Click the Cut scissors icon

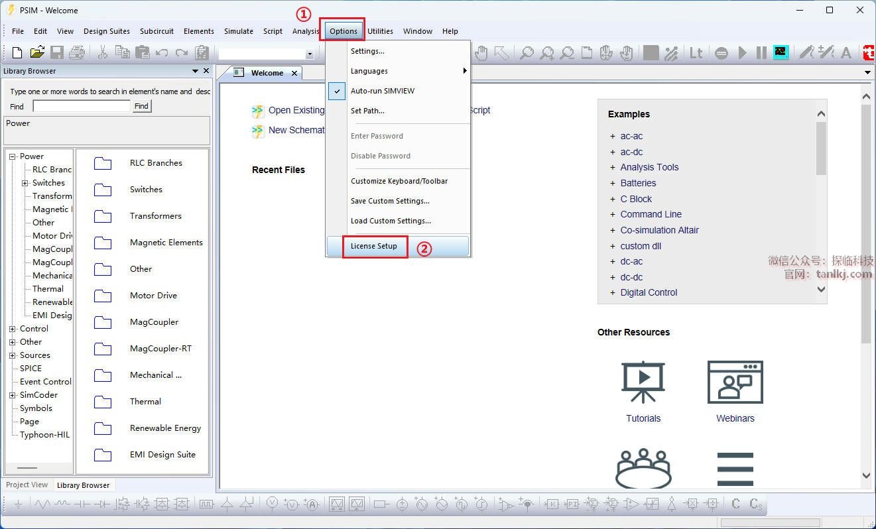103,53
